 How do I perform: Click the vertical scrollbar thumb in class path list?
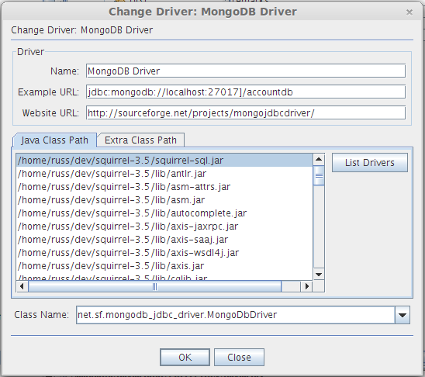pos(319,175)
